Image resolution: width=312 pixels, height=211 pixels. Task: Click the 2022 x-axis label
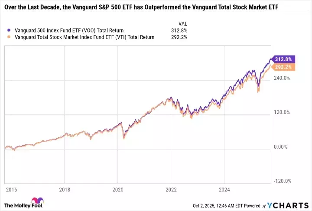pyautogui.click(x=171, y=189)
